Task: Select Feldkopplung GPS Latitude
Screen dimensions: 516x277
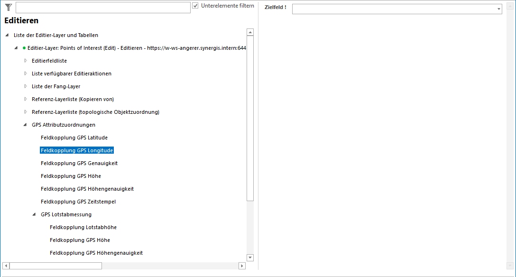Action: click(x=74, y=138)
